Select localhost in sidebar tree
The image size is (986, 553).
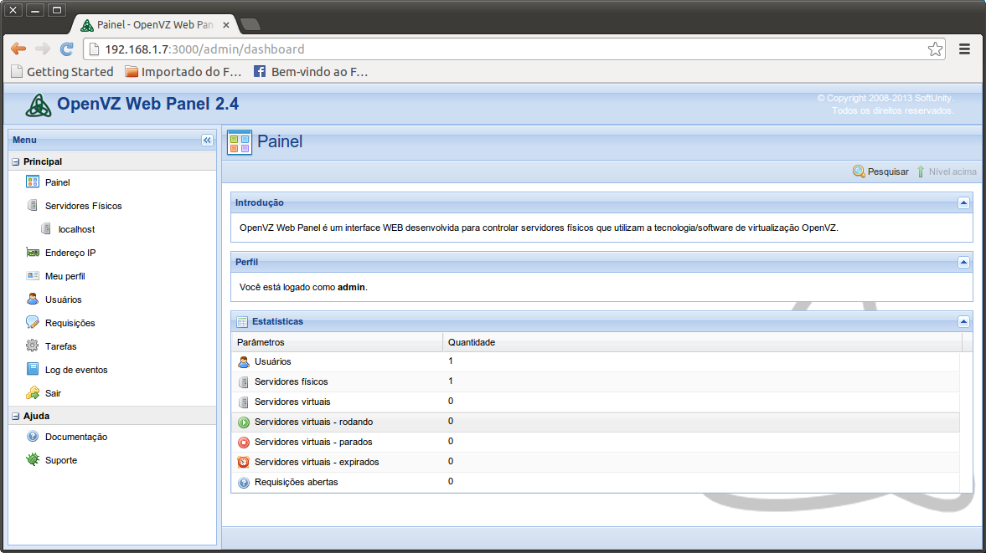77,229
